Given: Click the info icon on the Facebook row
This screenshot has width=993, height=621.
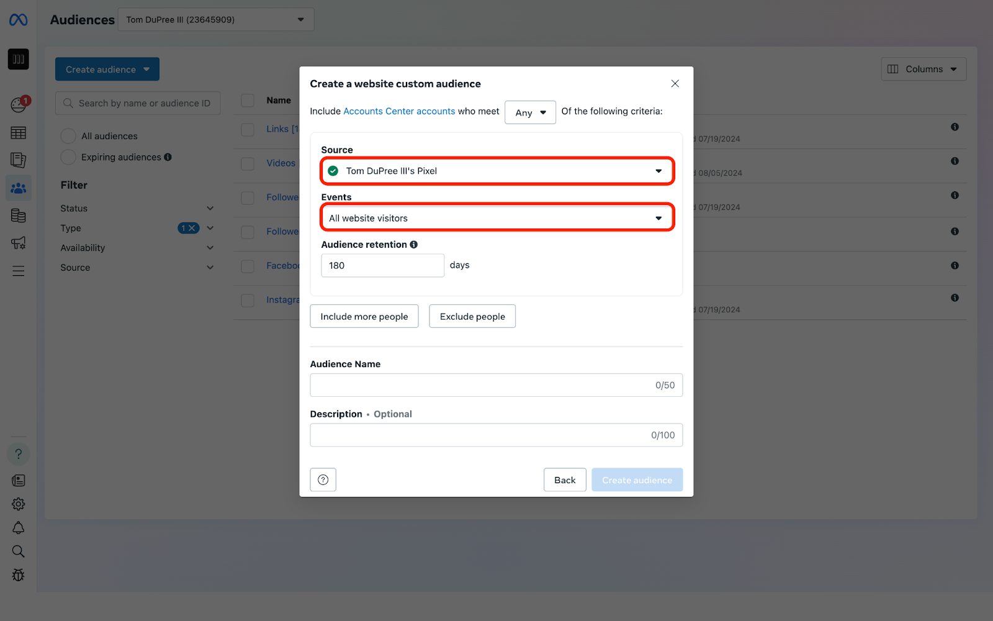Looking at the screenshot, I should pyautogui.click(x=955, y=266).
